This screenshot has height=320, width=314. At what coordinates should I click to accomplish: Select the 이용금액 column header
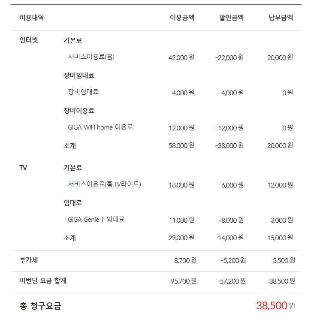point(182,18)
